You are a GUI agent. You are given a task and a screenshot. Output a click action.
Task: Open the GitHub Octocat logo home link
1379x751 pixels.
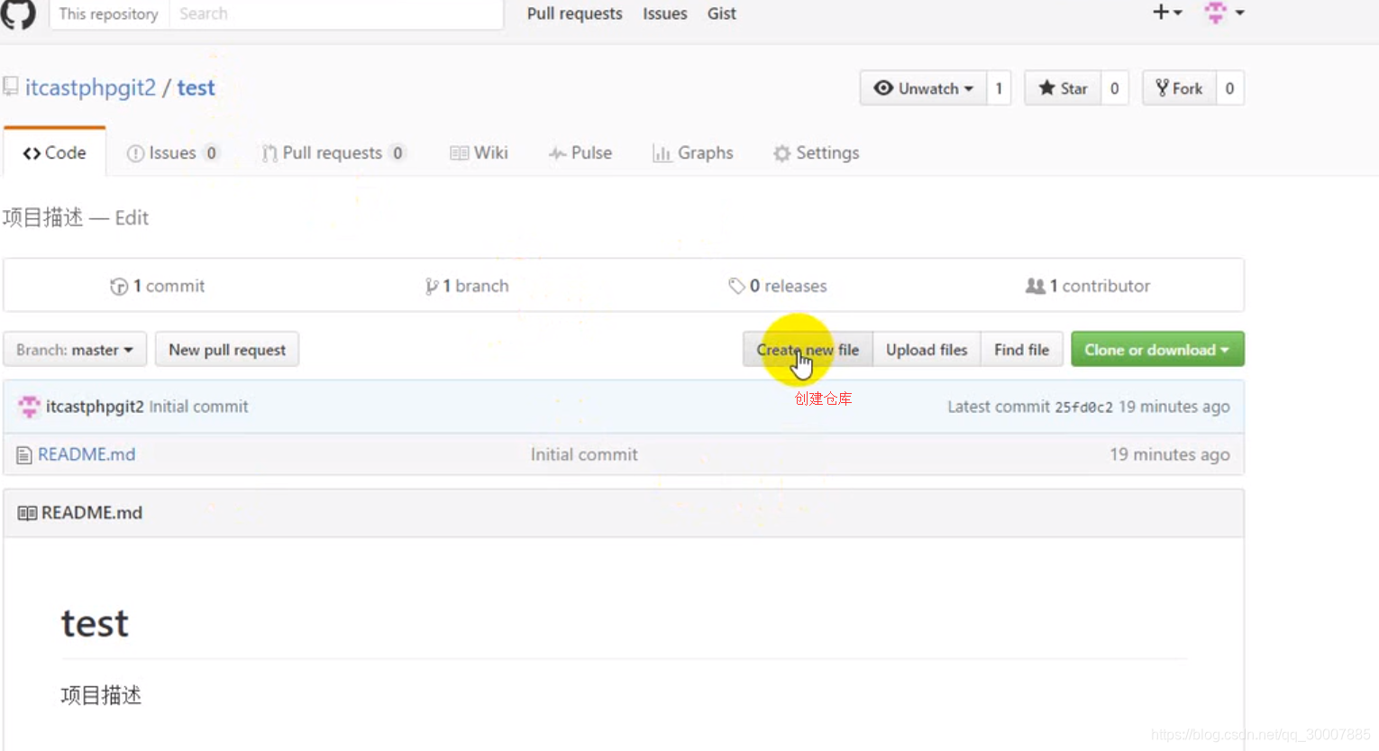[17, 14]
